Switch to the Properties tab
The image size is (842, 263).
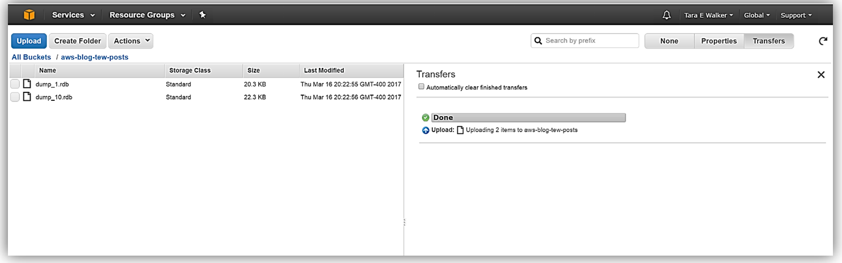point(718,41)
